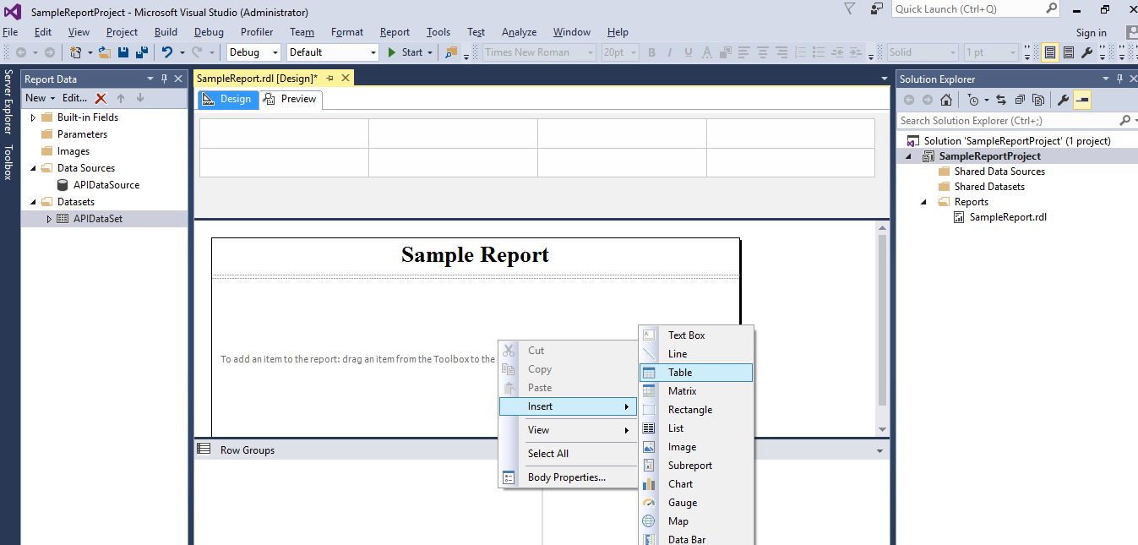Open the Report menu in menu bar

(x=395, y=32)
